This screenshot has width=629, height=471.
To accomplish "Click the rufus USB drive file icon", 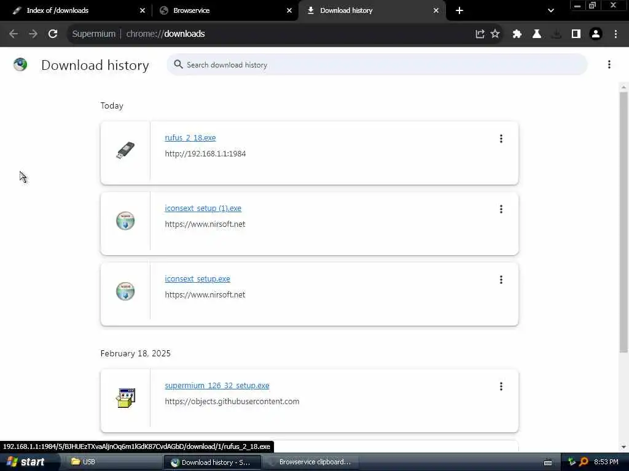I will 125,150.
